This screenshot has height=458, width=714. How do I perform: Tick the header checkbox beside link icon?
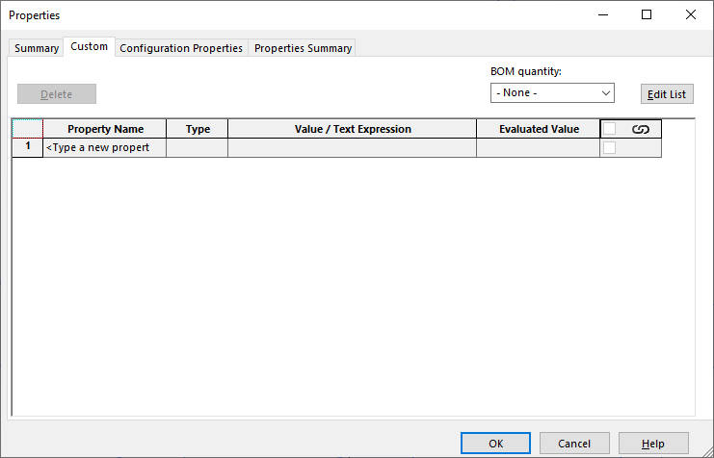[609, 129]
